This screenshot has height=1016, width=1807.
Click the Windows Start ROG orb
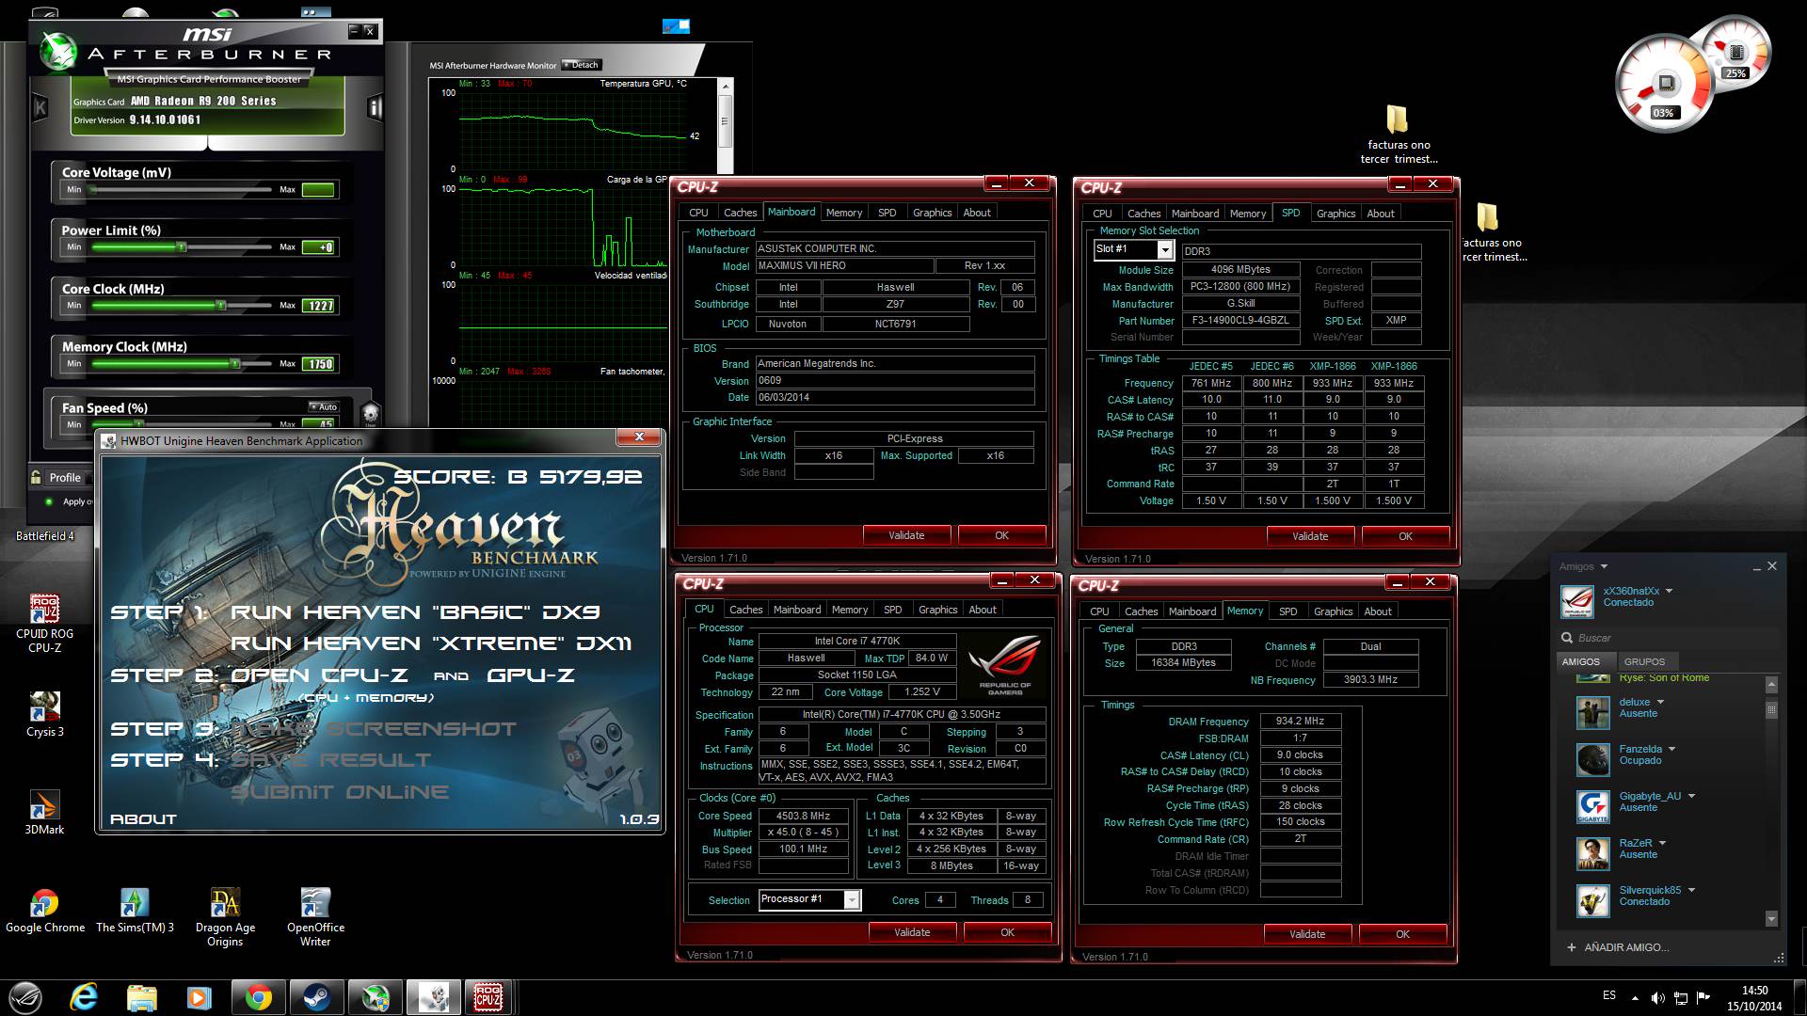tap(25, 997)
